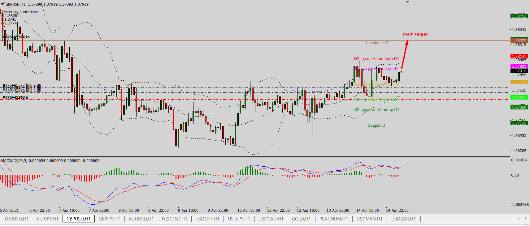Viewport: 530px width, 226px height.
Task: Open the NZDUSD,H1 chart tab
Action: pyautogui.click(x=175, y=219)
